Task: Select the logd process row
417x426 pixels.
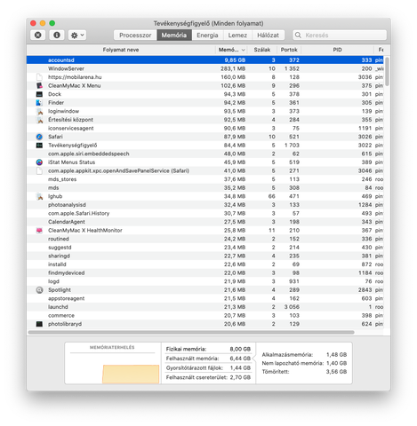Action: (205, 281)
